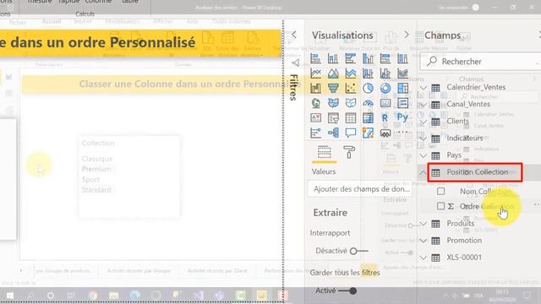541x304 pixels.
Task: Open get more visuals ellipsis
Action: pyautogui.click(x=402, y=132)
